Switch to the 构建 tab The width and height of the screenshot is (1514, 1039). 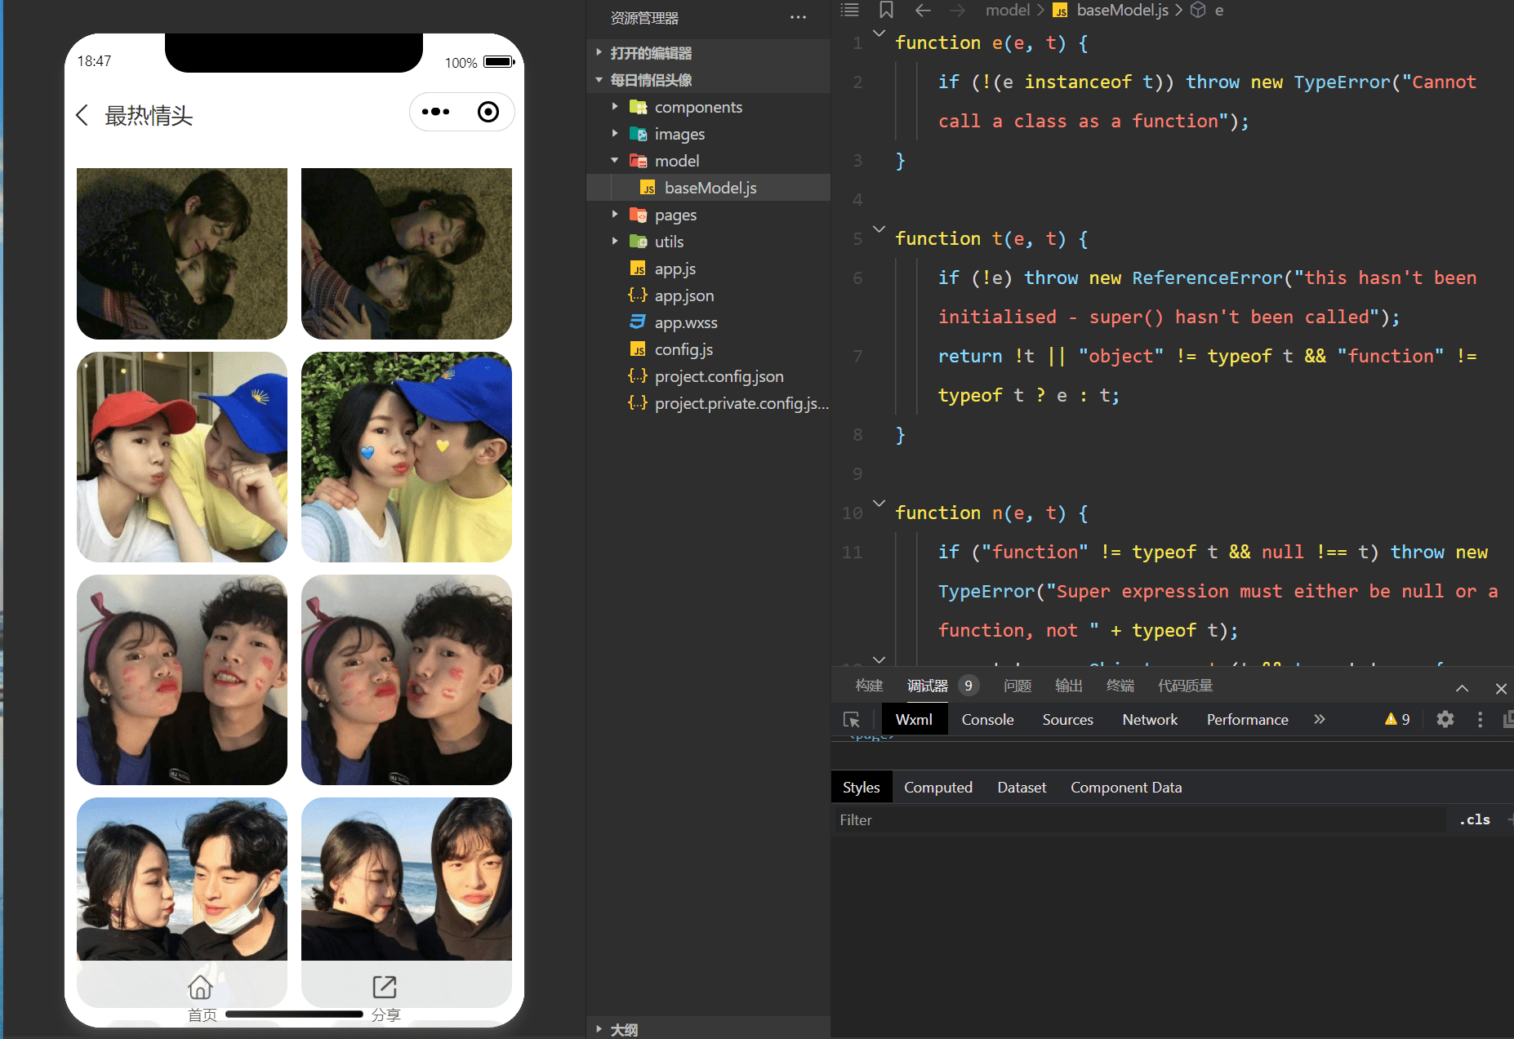(x=869, y=686)
